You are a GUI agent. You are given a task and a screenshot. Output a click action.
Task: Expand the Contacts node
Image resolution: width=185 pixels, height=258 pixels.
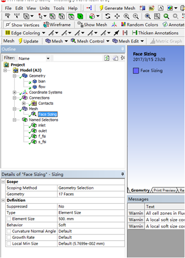[24, 103]
